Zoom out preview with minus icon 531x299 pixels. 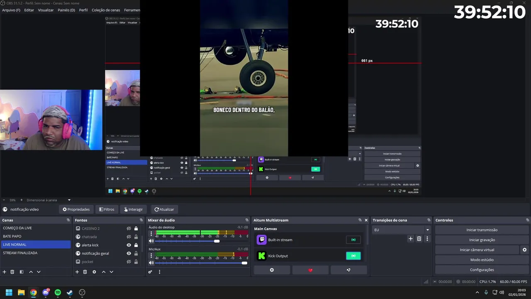point(4,200)
